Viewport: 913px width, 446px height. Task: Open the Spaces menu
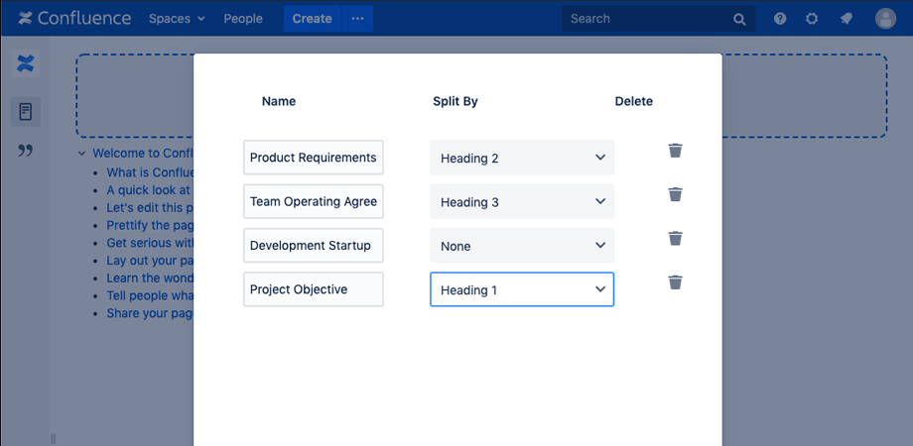click(x=177, y=19)
